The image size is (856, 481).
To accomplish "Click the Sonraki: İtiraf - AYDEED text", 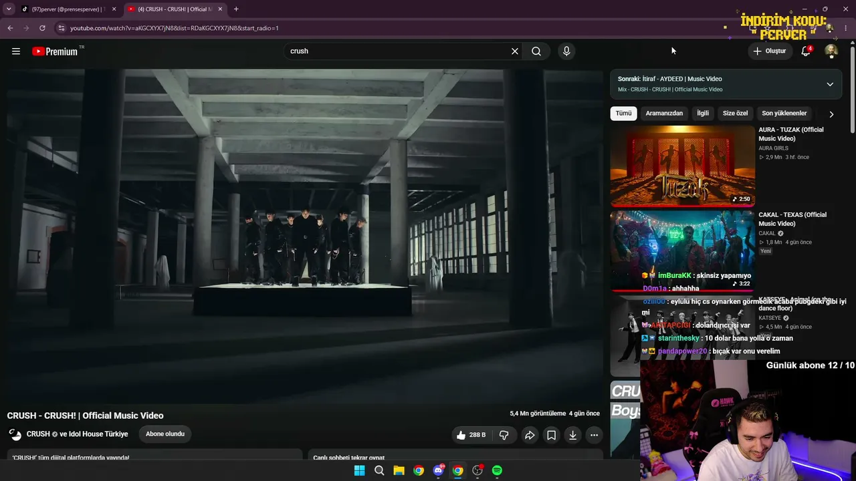I will coord(669,79).
